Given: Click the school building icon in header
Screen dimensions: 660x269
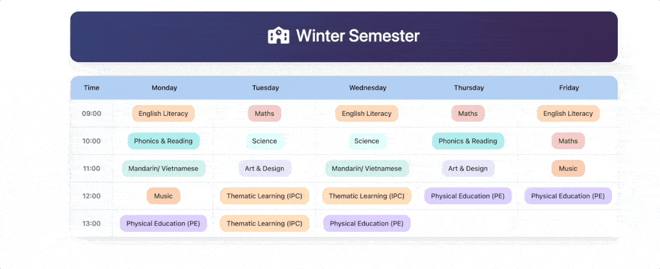Looking at the screenshot, I should coord(278,35).
